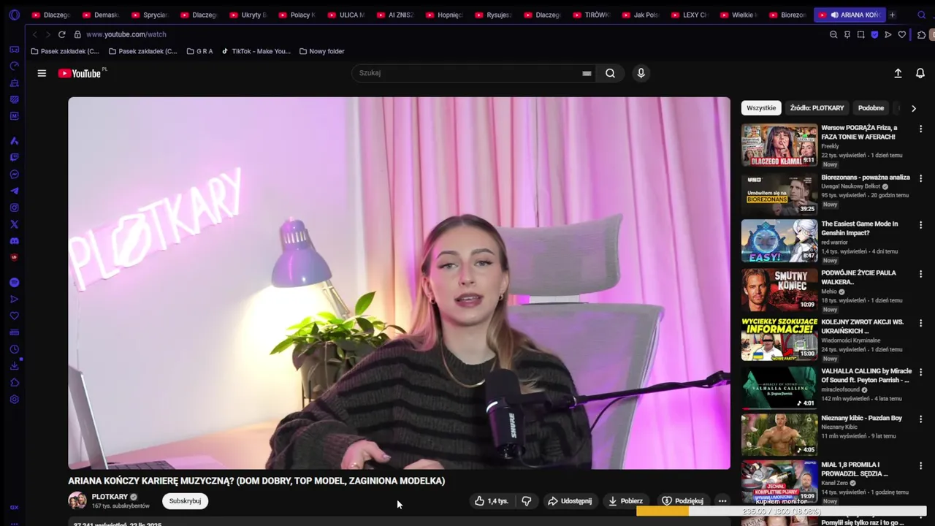
Task: Click the Podziękuj thanks button
Action: tap(682, 501)
